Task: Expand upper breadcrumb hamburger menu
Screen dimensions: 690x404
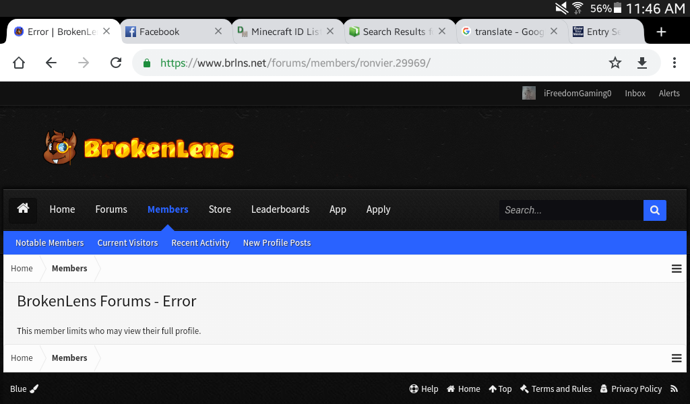Action: point(677,269)
